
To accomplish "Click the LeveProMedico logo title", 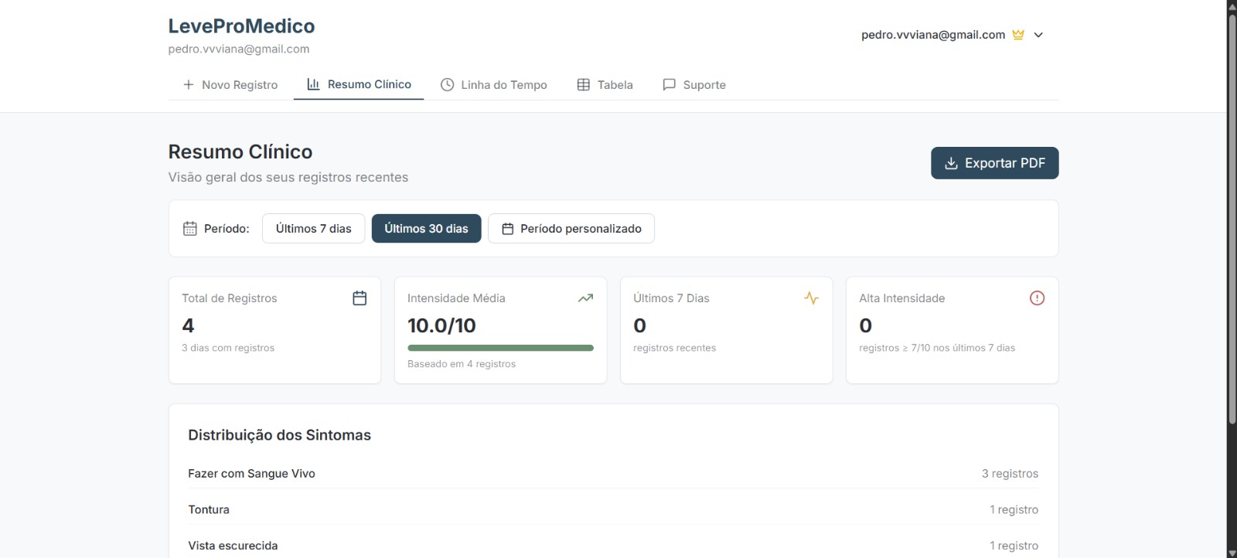I will 241,26.
